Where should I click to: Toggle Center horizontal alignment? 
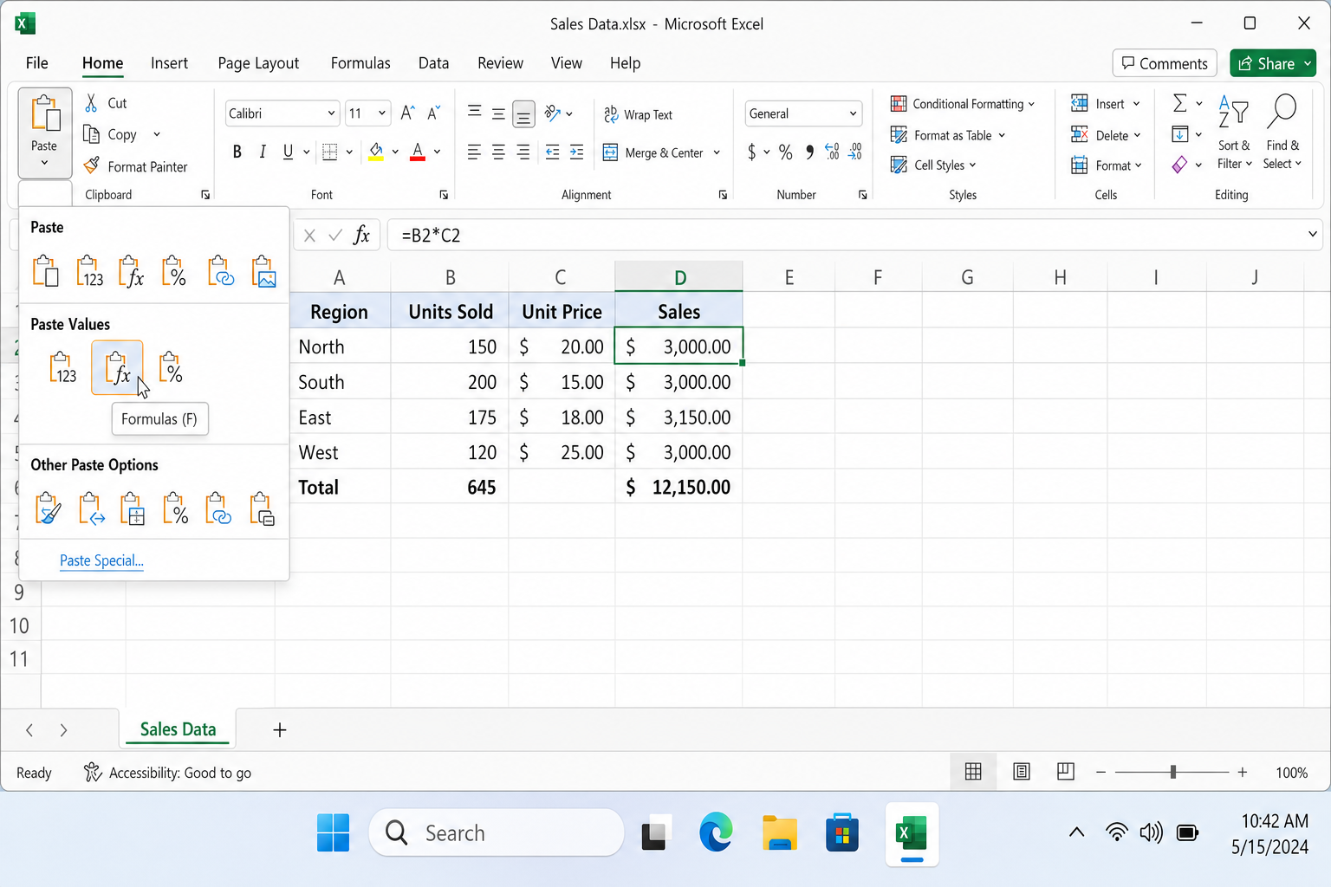point(498,152)
